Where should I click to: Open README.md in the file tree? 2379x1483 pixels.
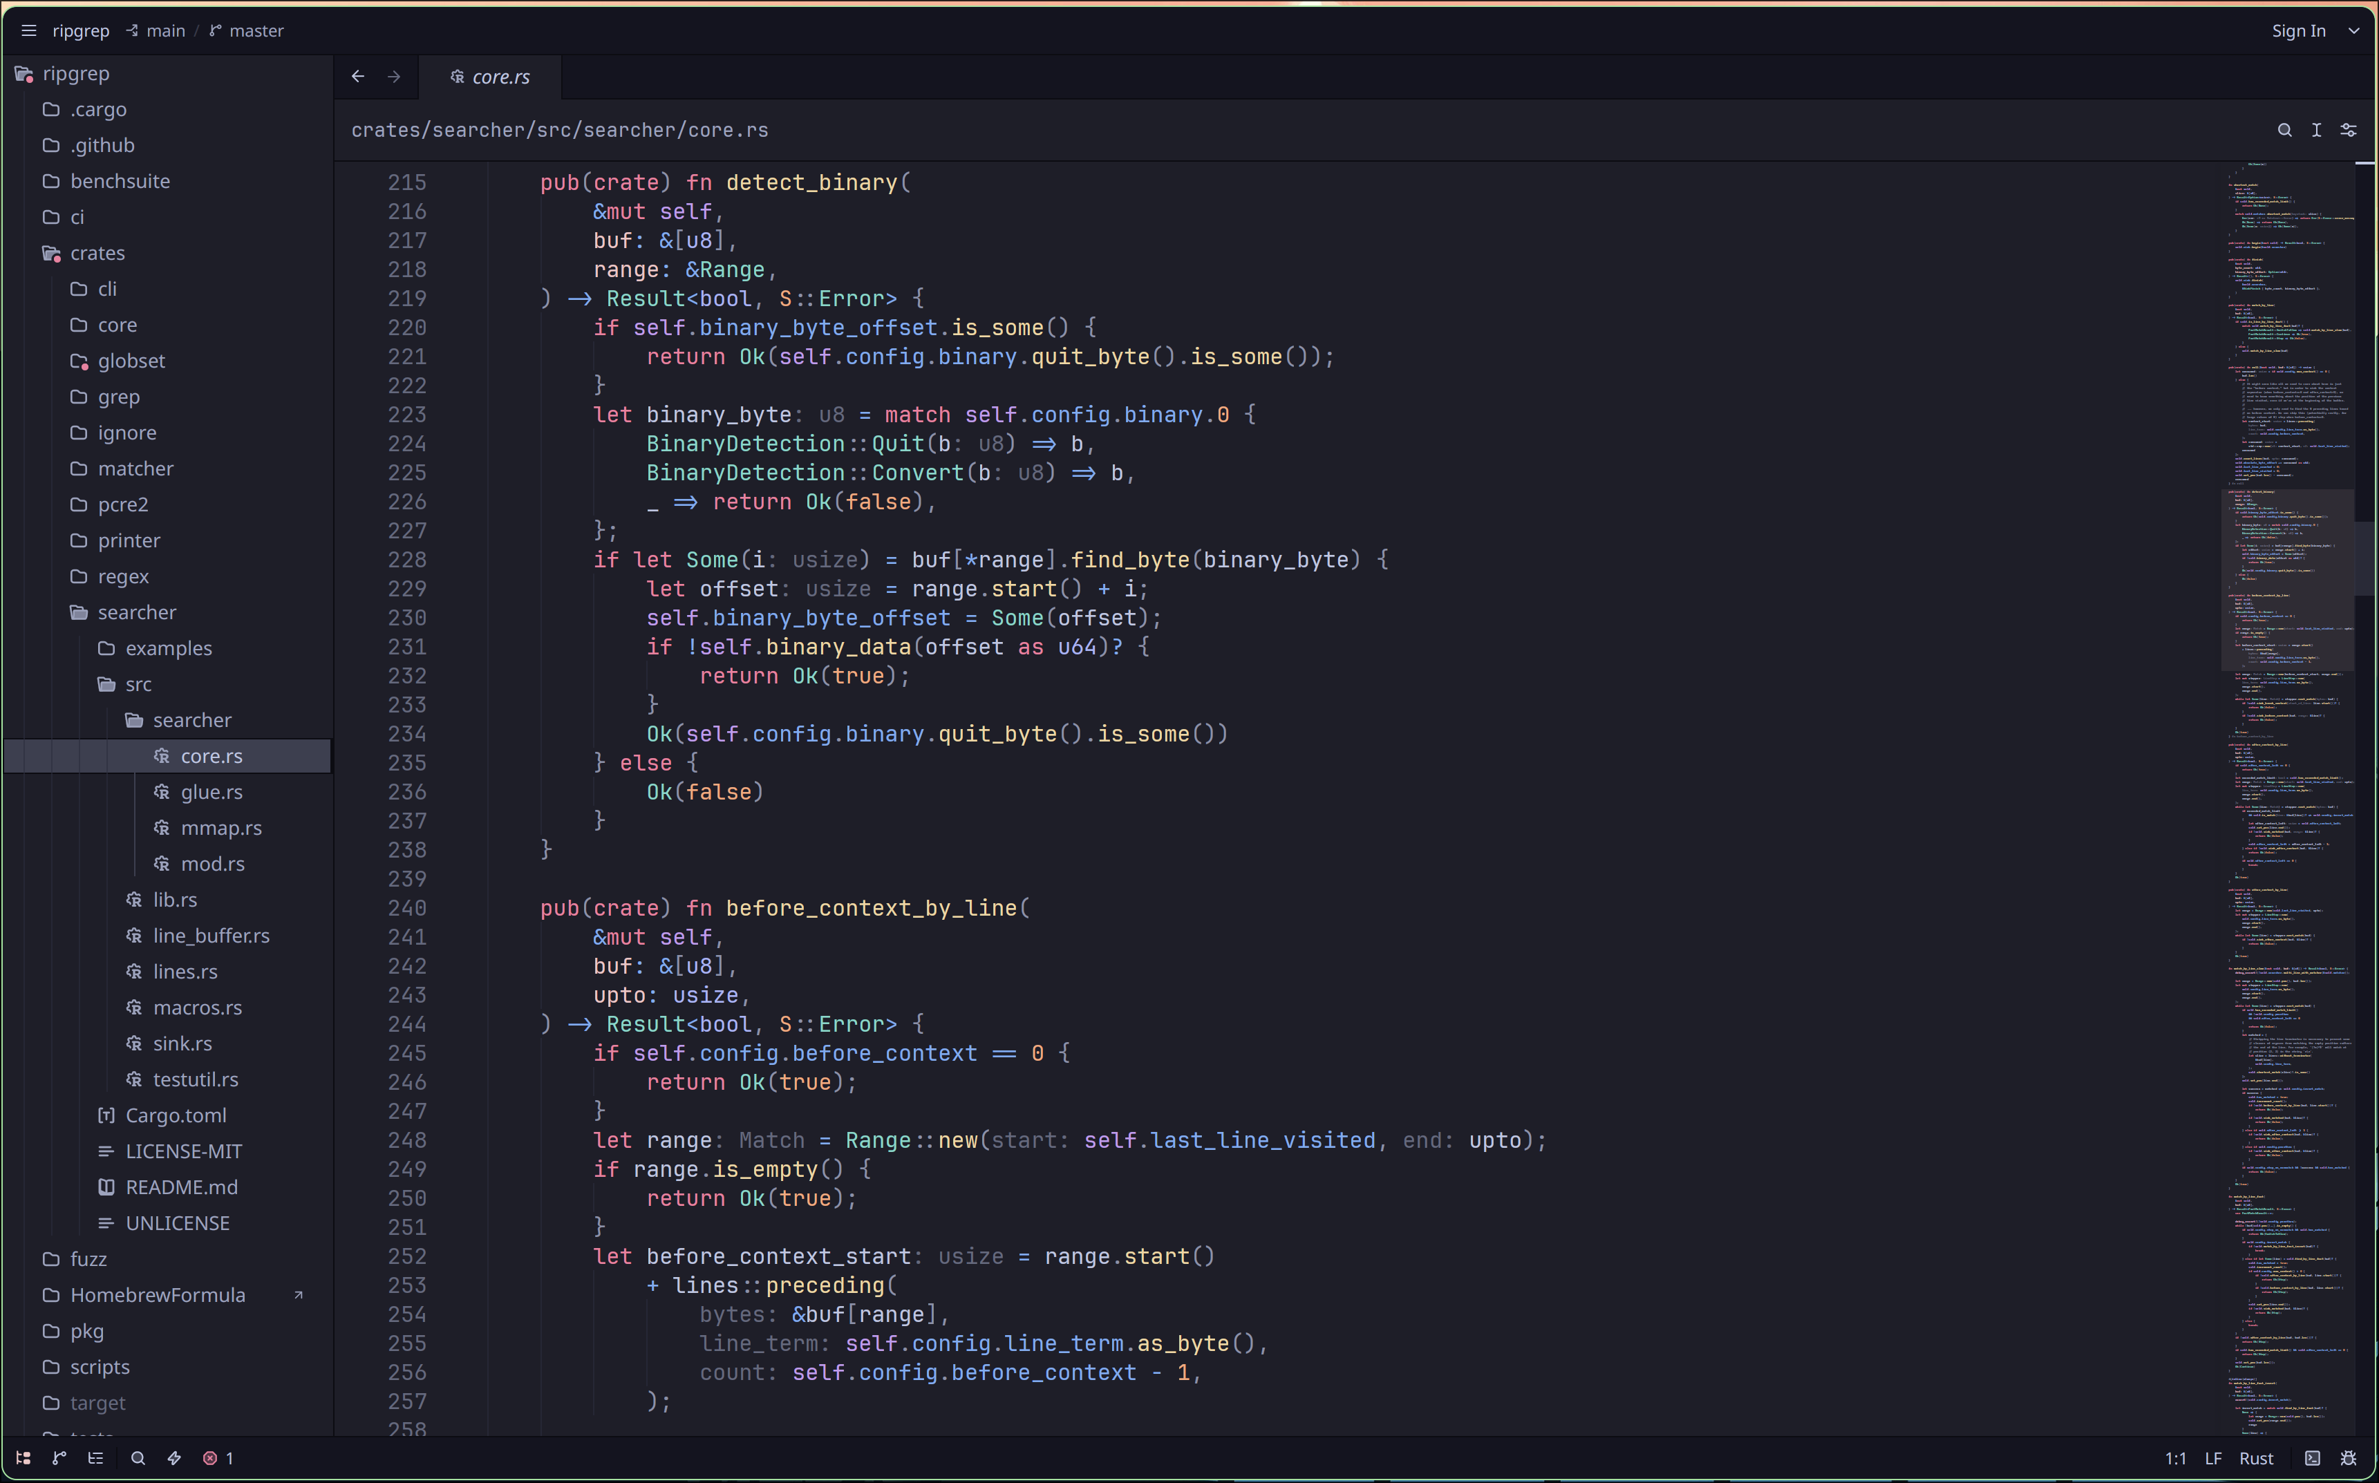[169, 1187]
